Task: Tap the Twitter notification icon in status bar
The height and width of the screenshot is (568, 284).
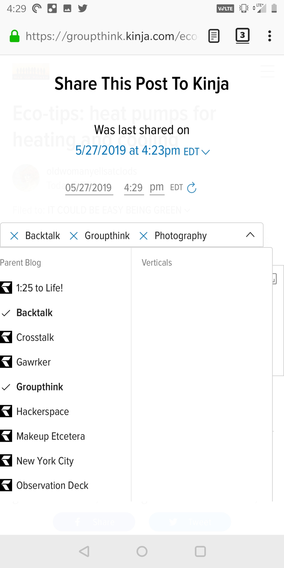Action: pos(83,8)
